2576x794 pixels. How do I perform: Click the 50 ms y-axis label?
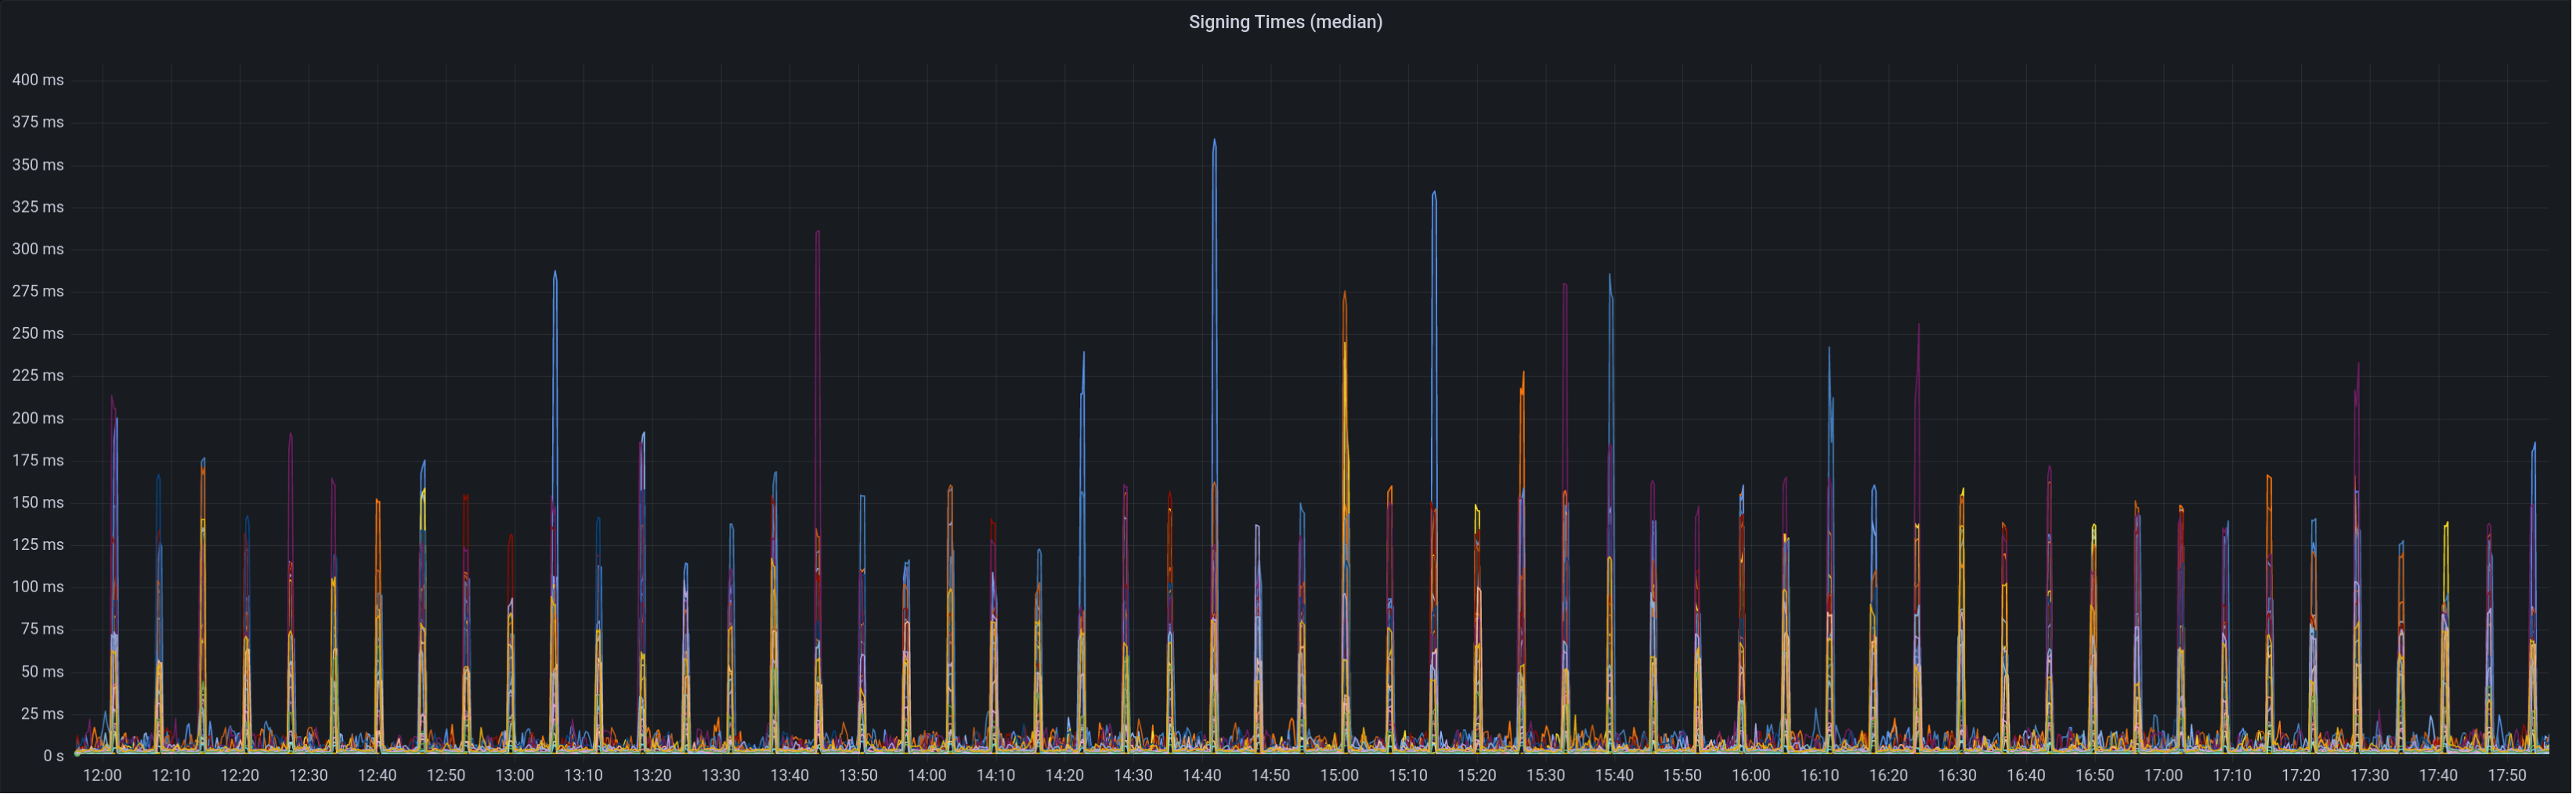point(42,671)
